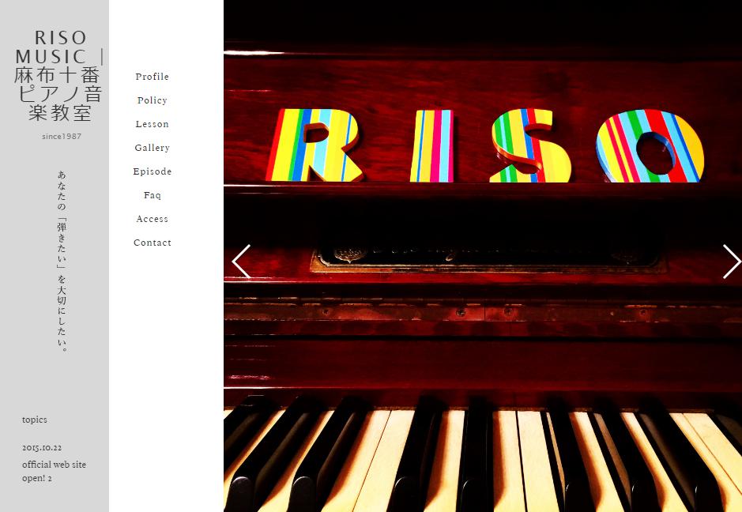The width and height of the screenshot is (742, 512).
Task: Advance slideshow with right arrow
Action: pos(732,262)
